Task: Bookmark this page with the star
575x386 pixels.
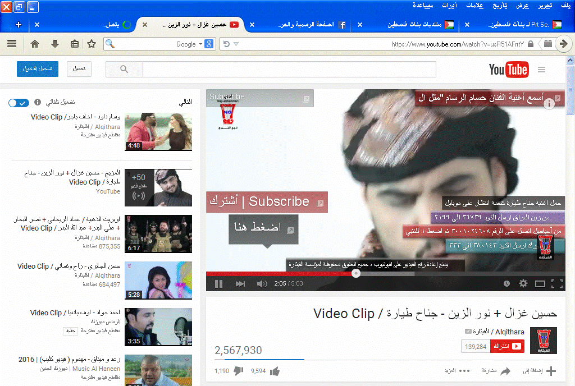Action: point(92,44)
